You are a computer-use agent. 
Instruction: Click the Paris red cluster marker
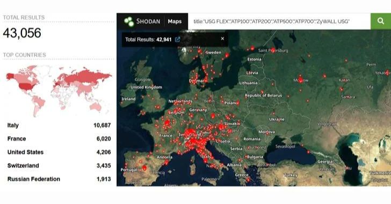(167, 123)
